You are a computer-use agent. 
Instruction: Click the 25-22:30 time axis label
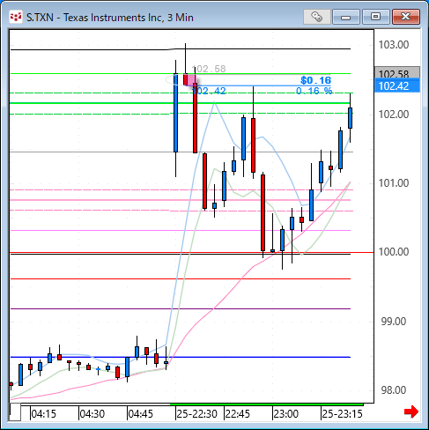pos(196,414)
